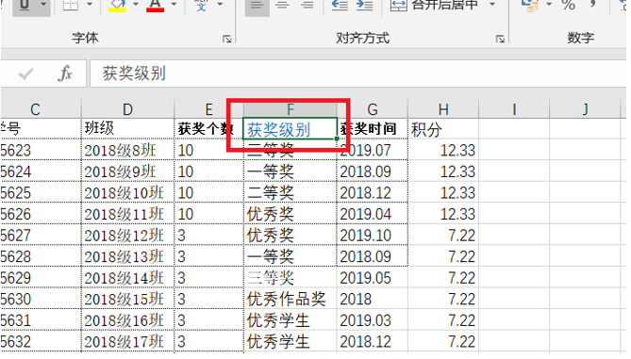Image resolution: width=631 pixels, height=359 pixels.
Task: Toggle align right
Action: [x=307, y=6]
